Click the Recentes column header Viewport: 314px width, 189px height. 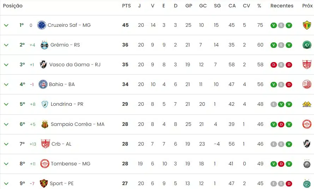282,6
